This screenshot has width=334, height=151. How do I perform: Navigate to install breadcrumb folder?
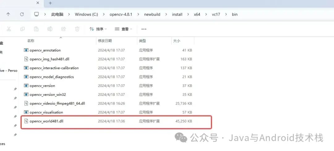(177, 15)
